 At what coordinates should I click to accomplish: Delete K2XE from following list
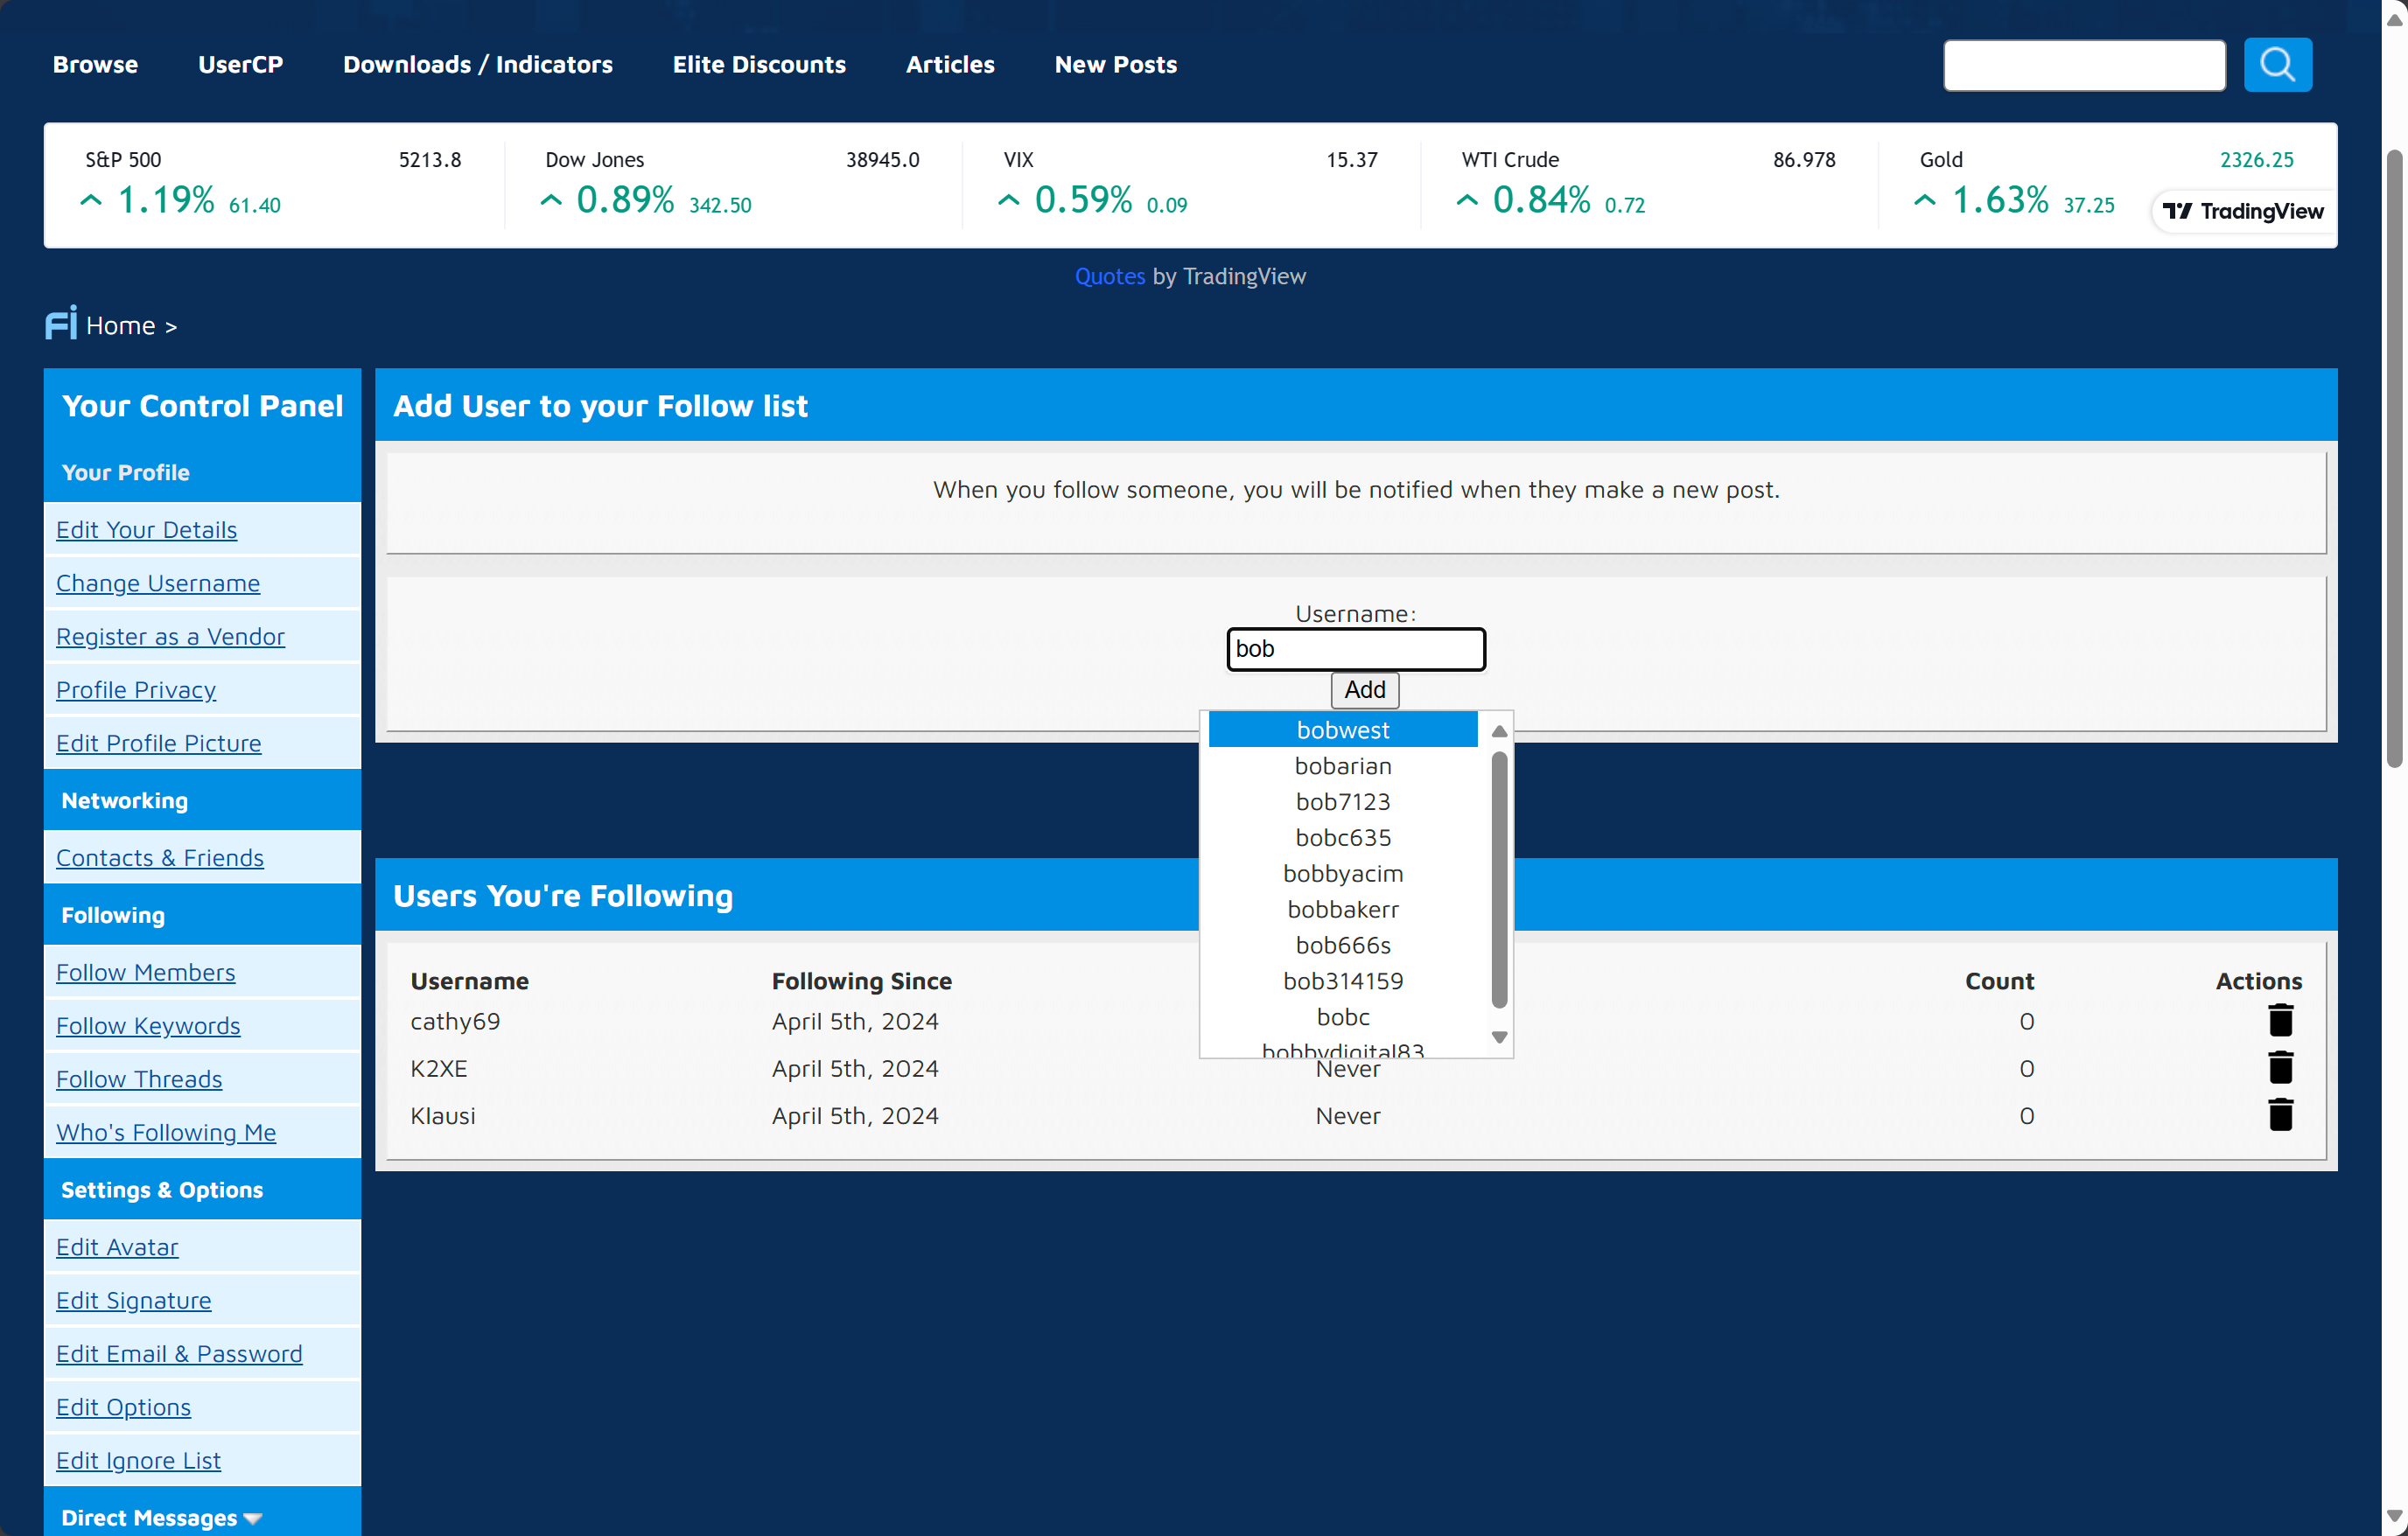pyautogui.click(x=2280, y=1067)
